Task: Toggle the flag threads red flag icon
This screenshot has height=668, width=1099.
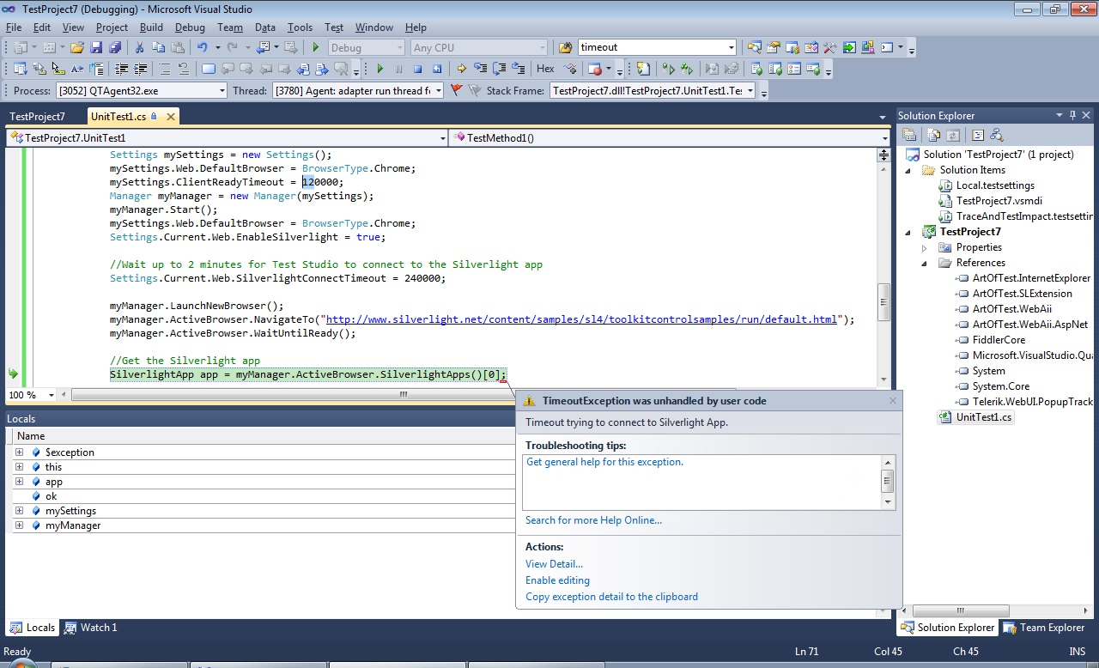Action: [x=456, y=90]
